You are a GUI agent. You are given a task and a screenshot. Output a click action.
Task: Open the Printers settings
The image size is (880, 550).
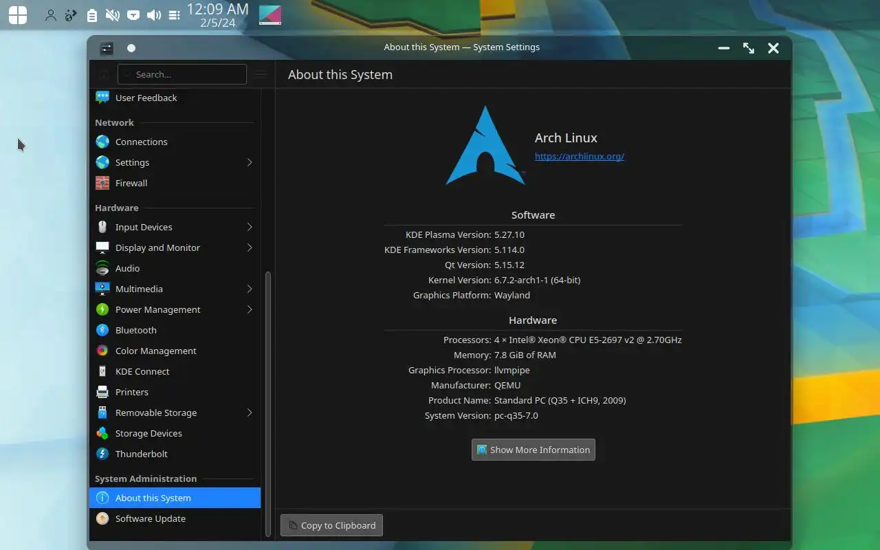[x=175, y=392]
